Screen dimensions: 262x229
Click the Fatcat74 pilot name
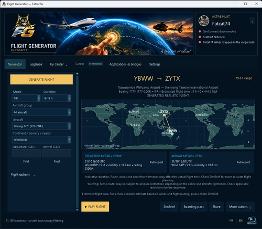[221, 24]
